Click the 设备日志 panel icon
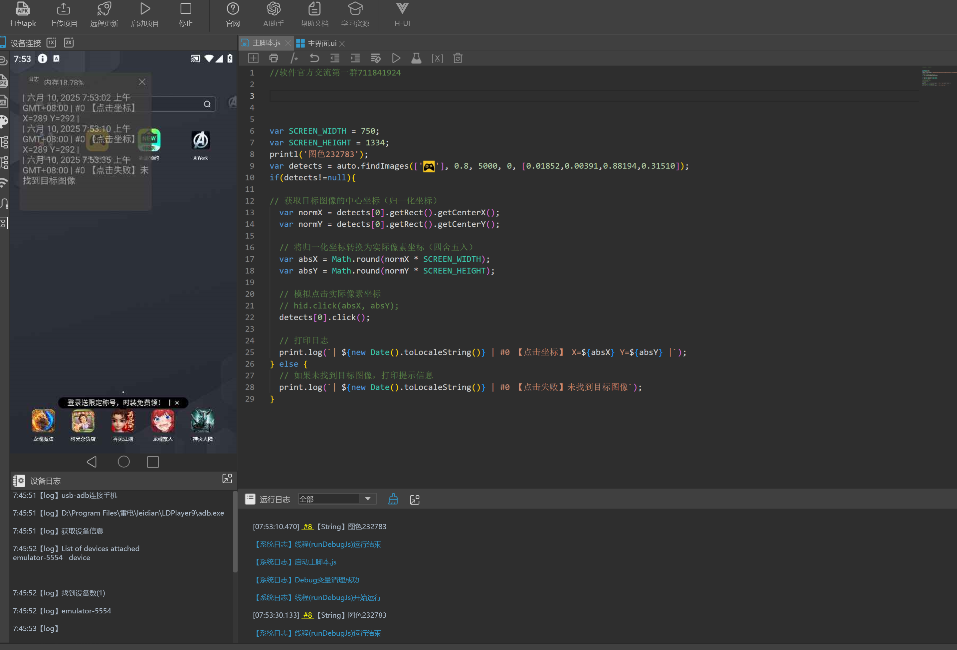The image size is (957, 650). [19, 480]
